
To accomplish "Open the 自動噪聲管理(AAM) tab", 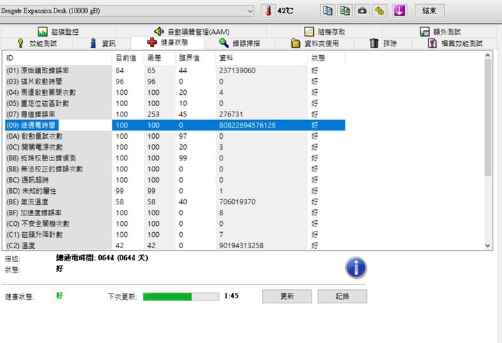I will [x=192, y=31].
